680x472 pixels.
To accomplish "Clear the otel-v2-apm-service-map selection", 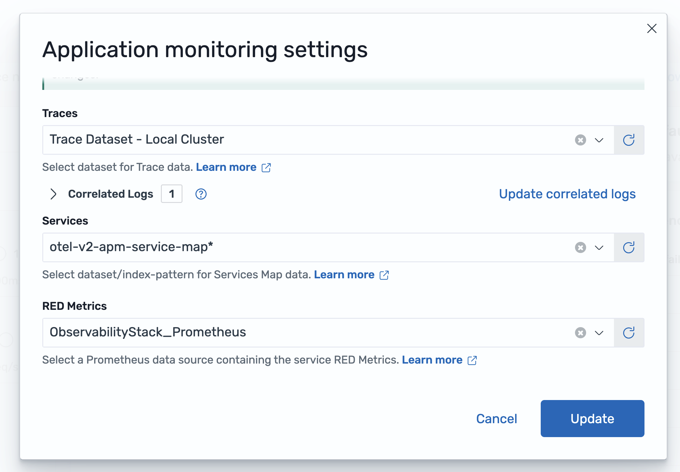I will (x=580, y=247).
